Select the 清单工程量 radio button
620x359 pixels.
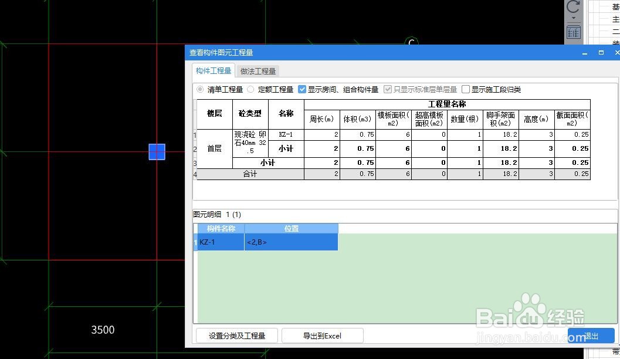(x=200, y=89)
